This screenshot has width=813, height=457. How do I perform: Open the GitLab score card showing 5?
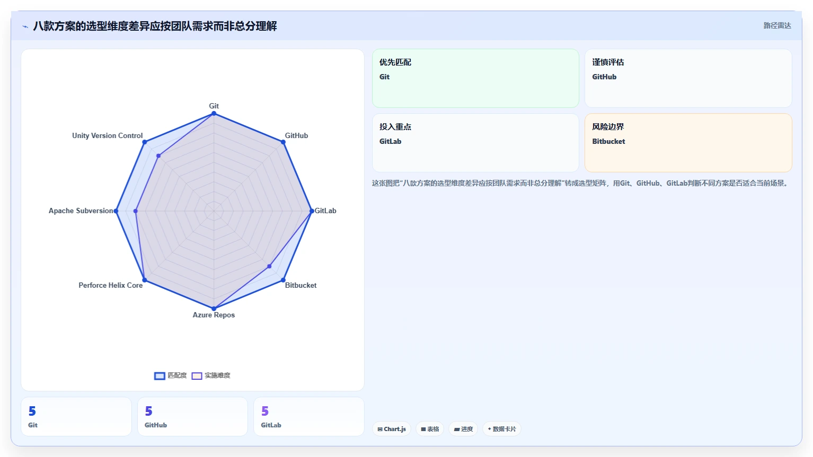tap(309, 417)
